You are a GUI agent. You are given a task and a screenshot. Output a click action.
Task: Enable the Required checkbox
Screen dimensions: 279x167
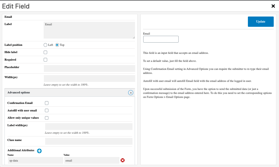(x=45, y=60)
